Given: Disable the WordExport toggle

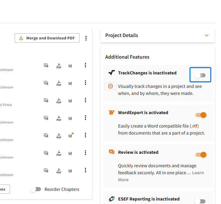Looking at the screenshot, I should pyautogui.click(x=201, y=115).
